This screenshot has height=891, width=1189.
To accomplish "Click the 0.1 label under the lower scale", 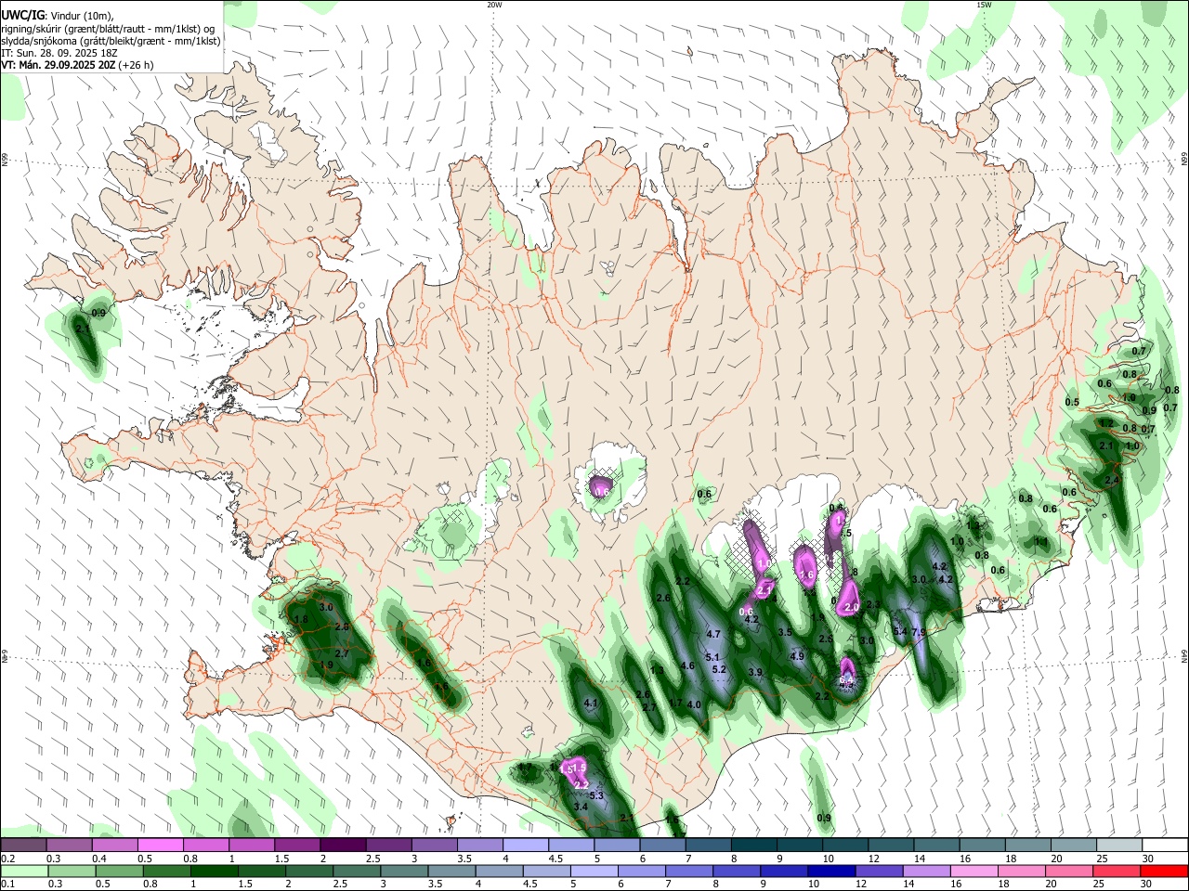I will [7, 885].
